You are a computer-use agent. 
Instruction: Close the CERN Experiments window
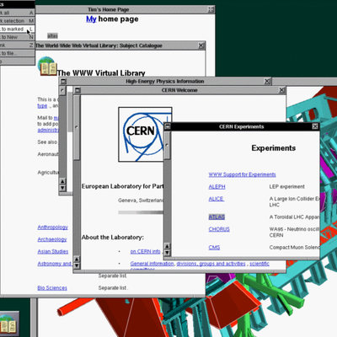[315, 126]
